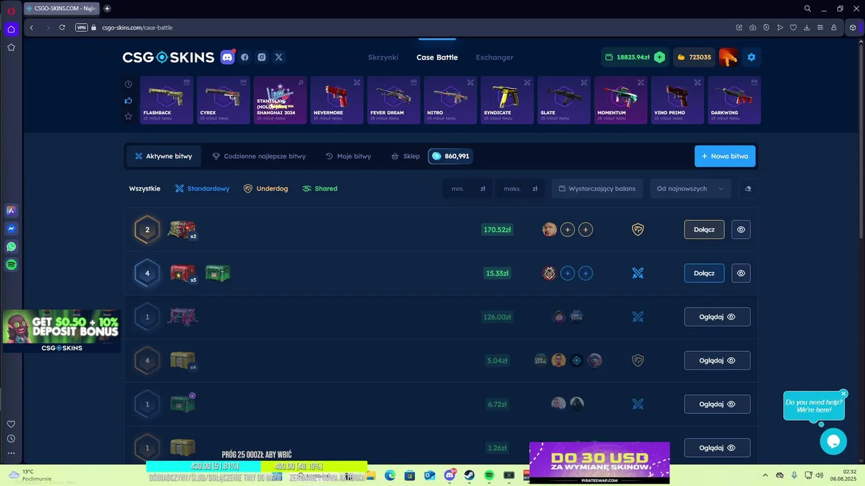Screen dimensions: 865x486
Task: Click the 860,991 gems counter
Action: pos(450,156)
